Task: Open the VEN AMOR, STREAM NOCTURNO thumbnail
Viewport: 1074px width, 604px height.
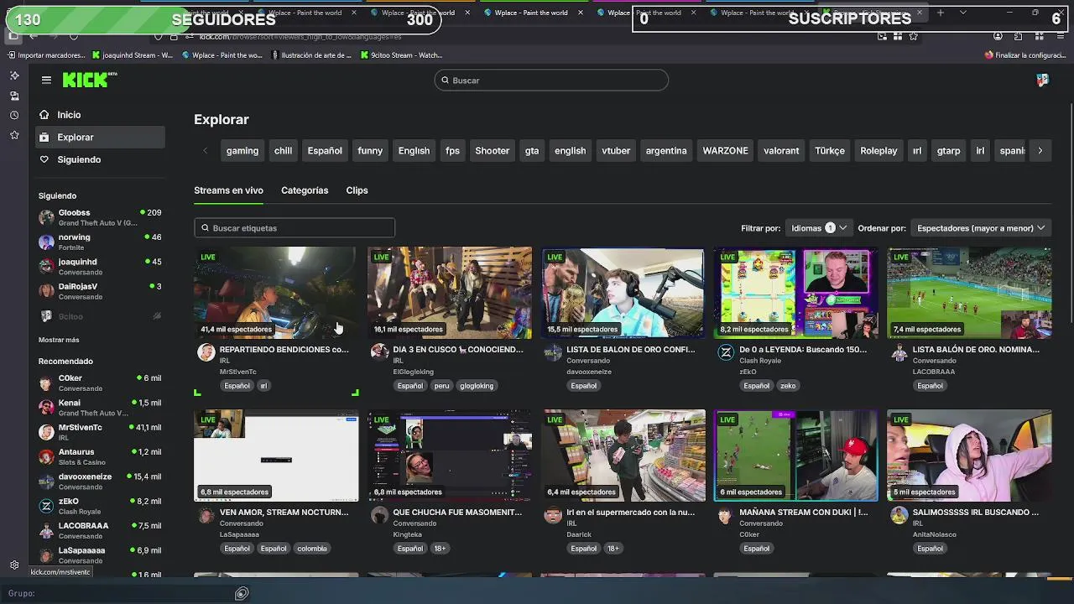Action: (x=276, y=456)
